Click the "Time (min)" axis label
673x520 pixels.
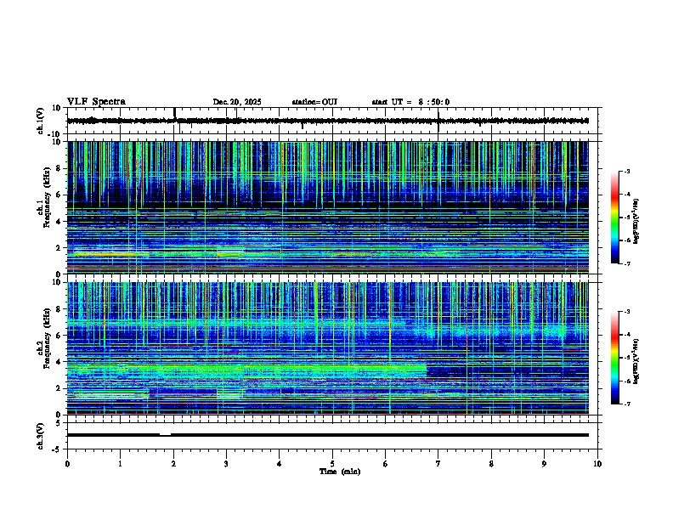pos(340,472)
